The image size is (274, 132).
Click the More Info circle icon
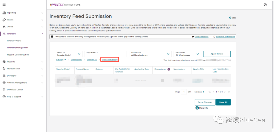[197, 108]
